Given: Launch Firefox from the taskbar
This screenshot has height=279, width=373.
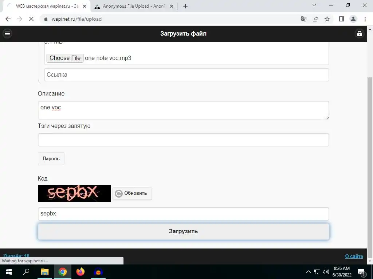Looking at the screenshot, I should [81, 272].
